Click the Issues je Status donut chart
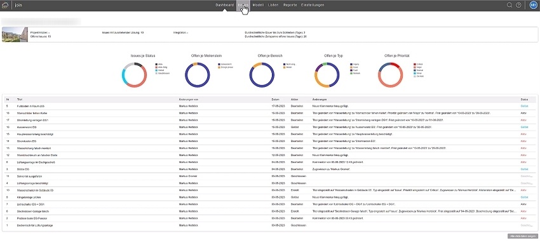The width and height of the screenshot is (540, 241). point(134,75)
